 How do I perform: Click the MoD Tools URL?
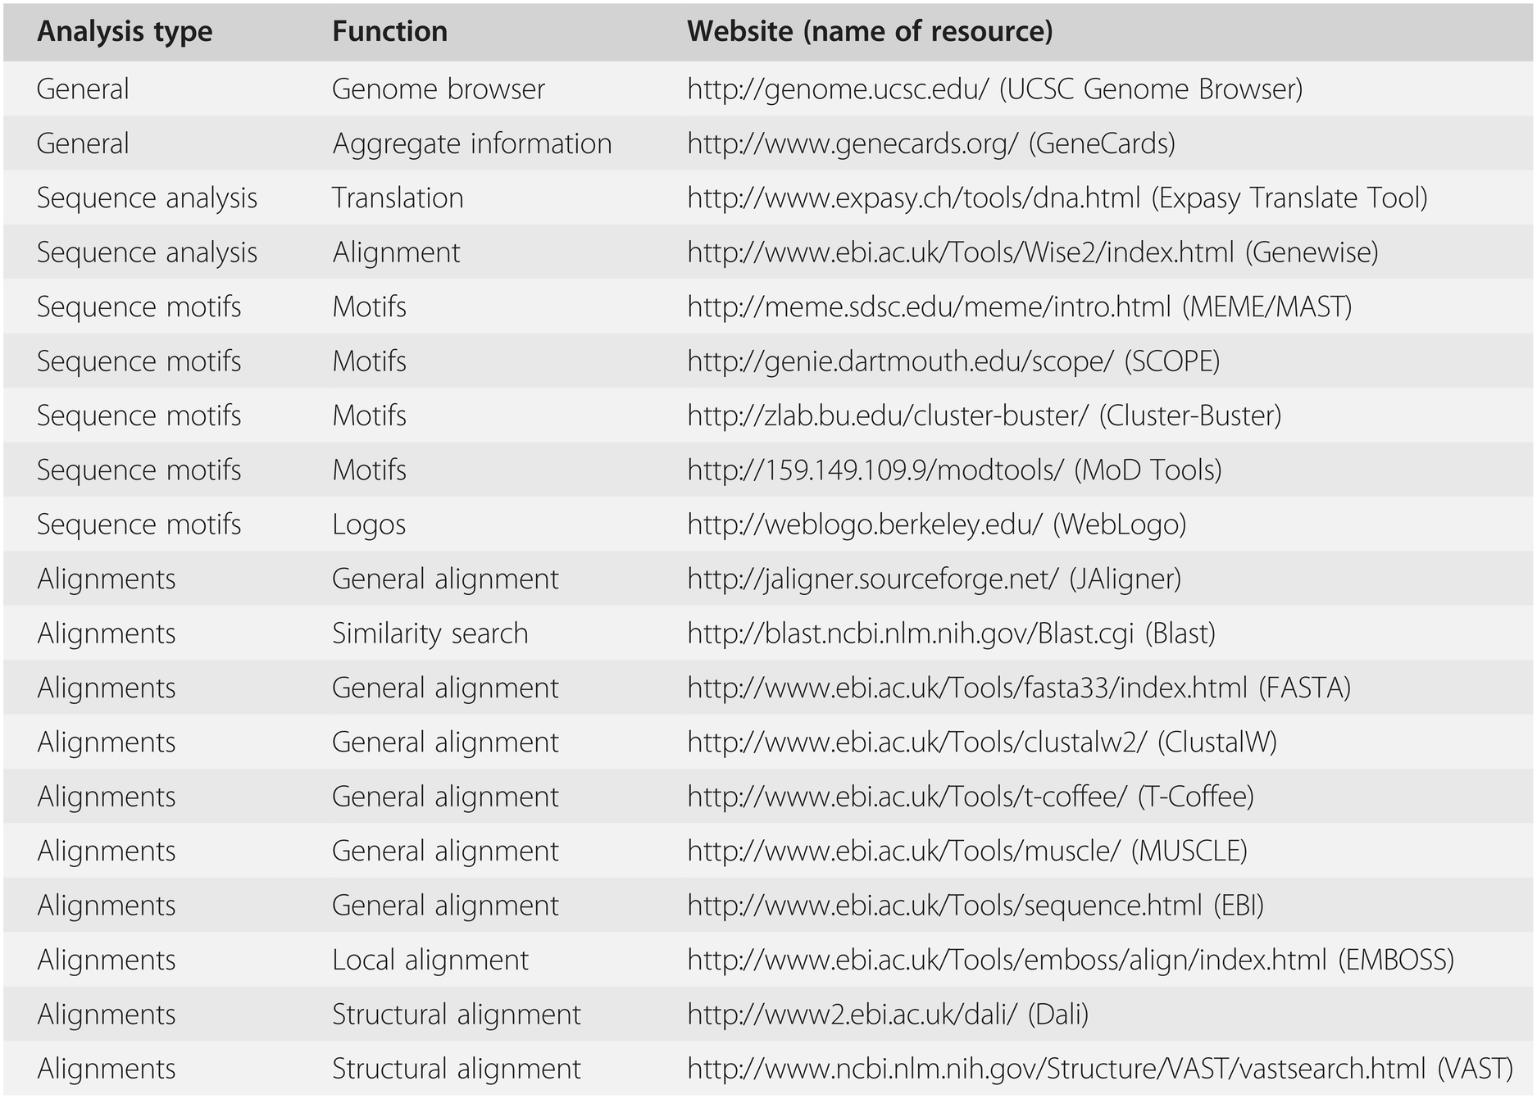click(x=875, y=470)
